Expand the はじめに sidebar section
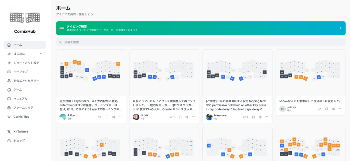This screenshot has width=350, height=161. (x=41, y=54)
